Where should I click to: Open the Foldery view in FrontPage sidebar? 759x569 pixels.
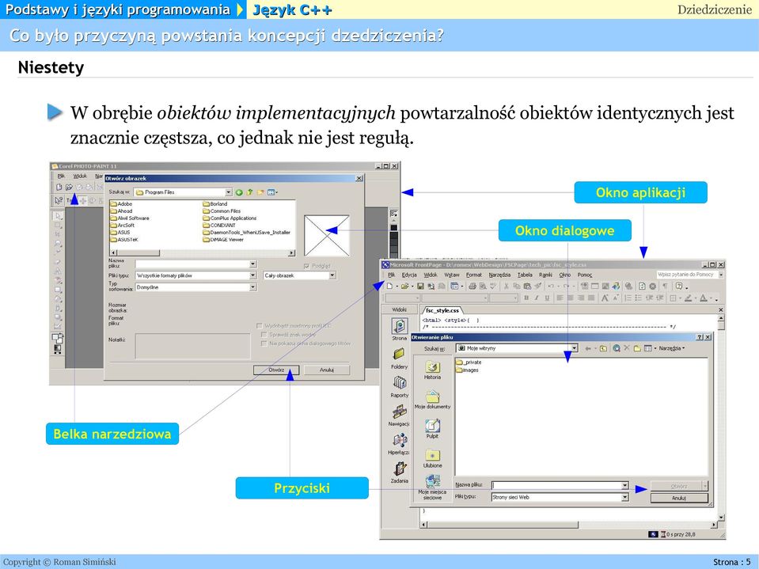coord(400,358)
